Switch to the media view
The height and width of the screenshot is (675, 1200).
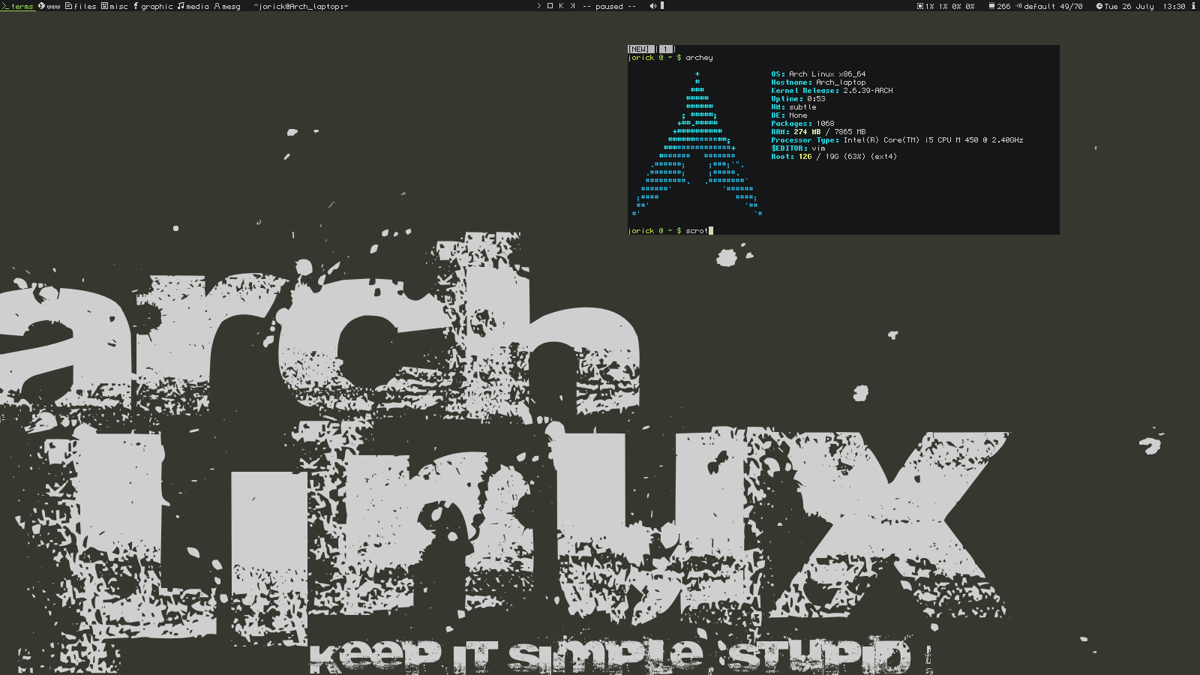[193, 6]
